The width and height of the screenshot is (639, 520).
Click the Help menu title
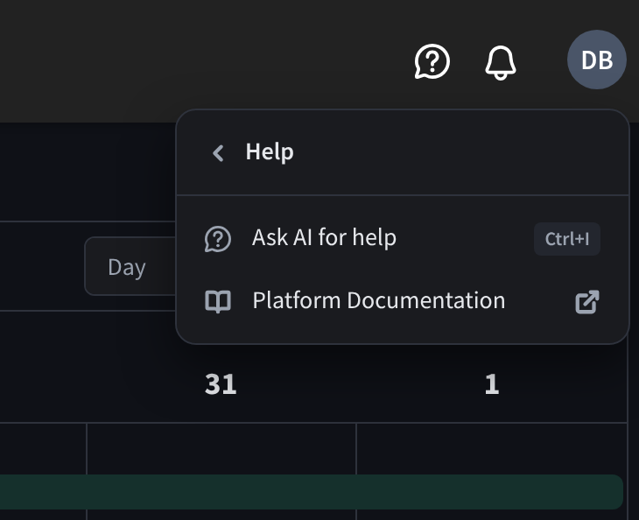click(270, 152)
